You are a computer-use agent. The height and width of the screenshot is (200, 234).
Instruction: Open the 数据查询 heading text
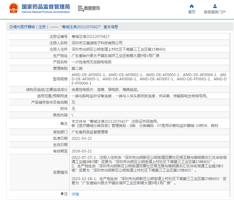pyautogui.click(x=92, y=8)
